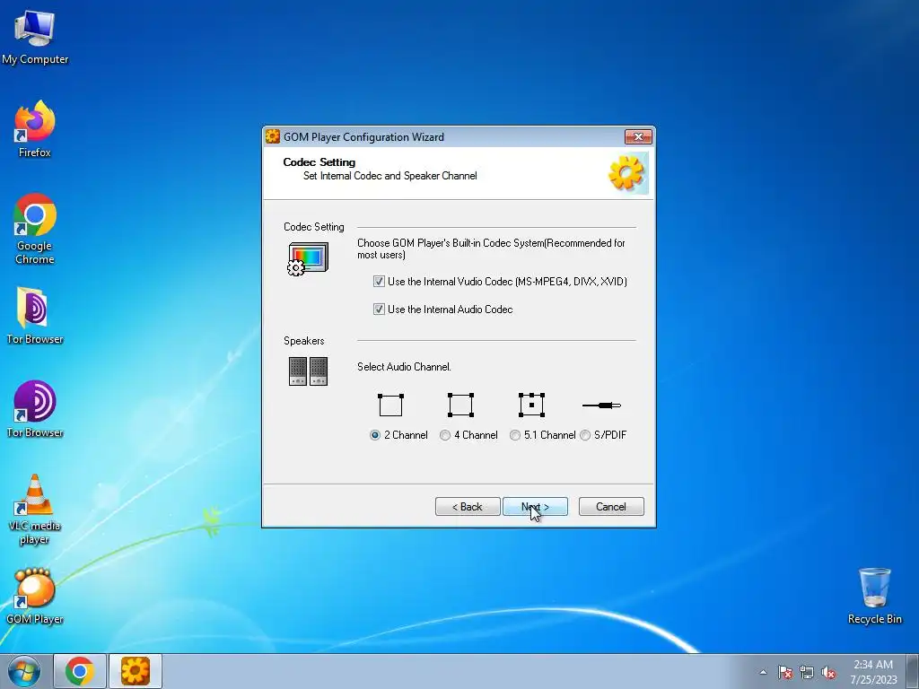Click the large gear icon in wizard header
The width and height of the screenshot is (919, 689).
tap(627, 173)
